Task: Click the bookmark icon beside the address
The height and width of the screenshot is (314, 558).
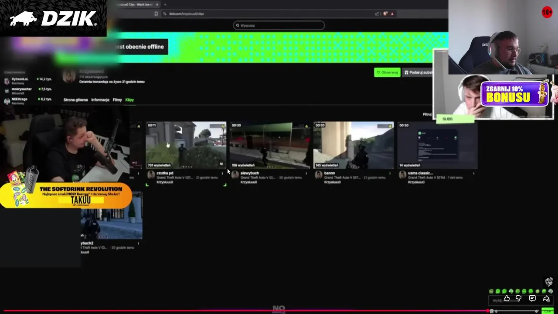Action: (156, 14)
